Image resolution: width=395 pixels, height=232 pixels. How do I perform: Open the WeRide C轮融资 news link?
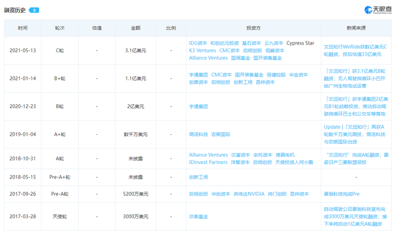pos(355,50)
